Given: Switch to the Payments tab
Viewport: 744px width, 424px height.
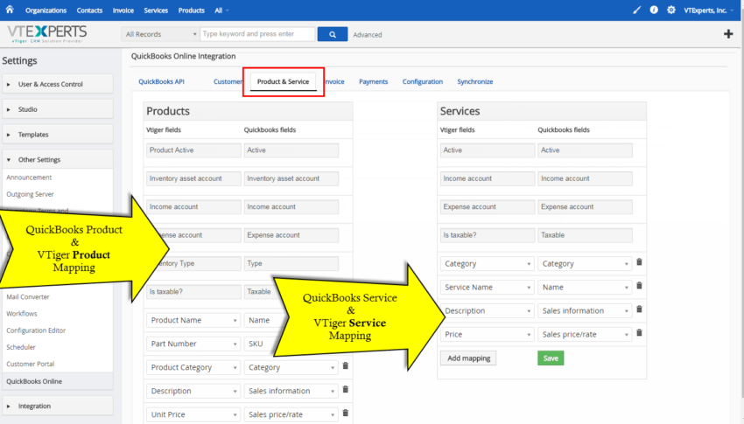Looking at the screenshot, I should [374, 81].
